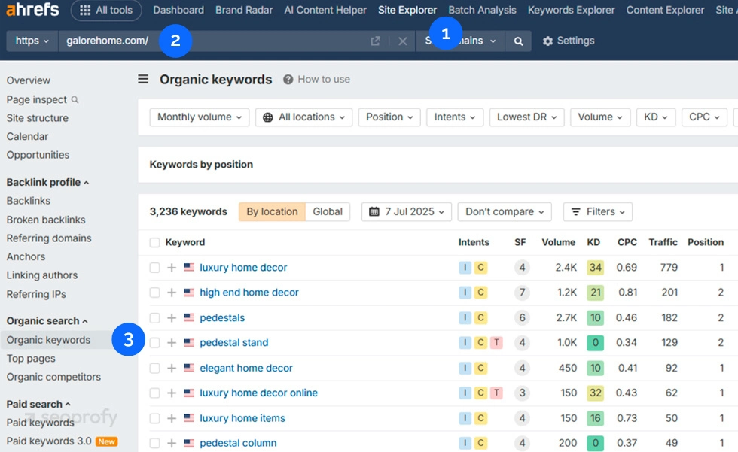Switch keyword view to Global

(x=328, y=211)
